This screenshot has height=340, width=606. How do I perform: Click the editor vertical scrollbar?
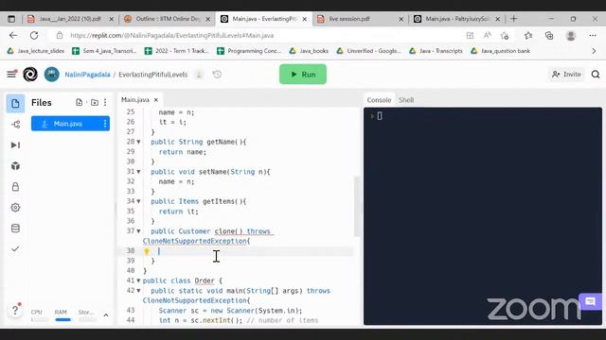(x=356, y=206)
